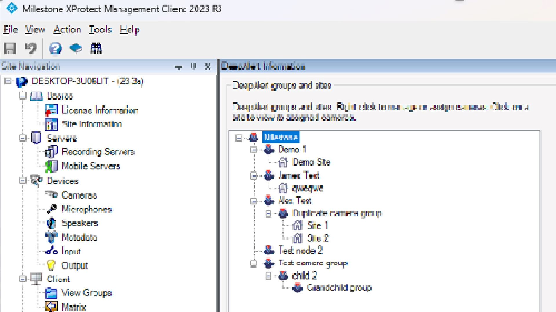
Task: Close the Site Navigation pane
Action: (207, 67)
